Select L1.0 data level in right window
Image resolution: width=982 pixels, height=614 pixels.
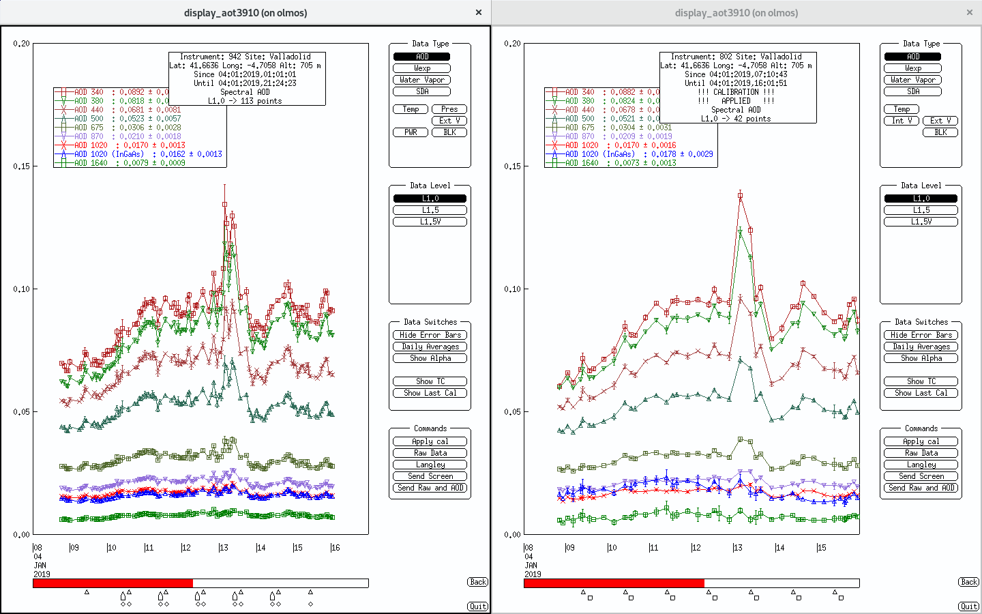click(921, 199)
